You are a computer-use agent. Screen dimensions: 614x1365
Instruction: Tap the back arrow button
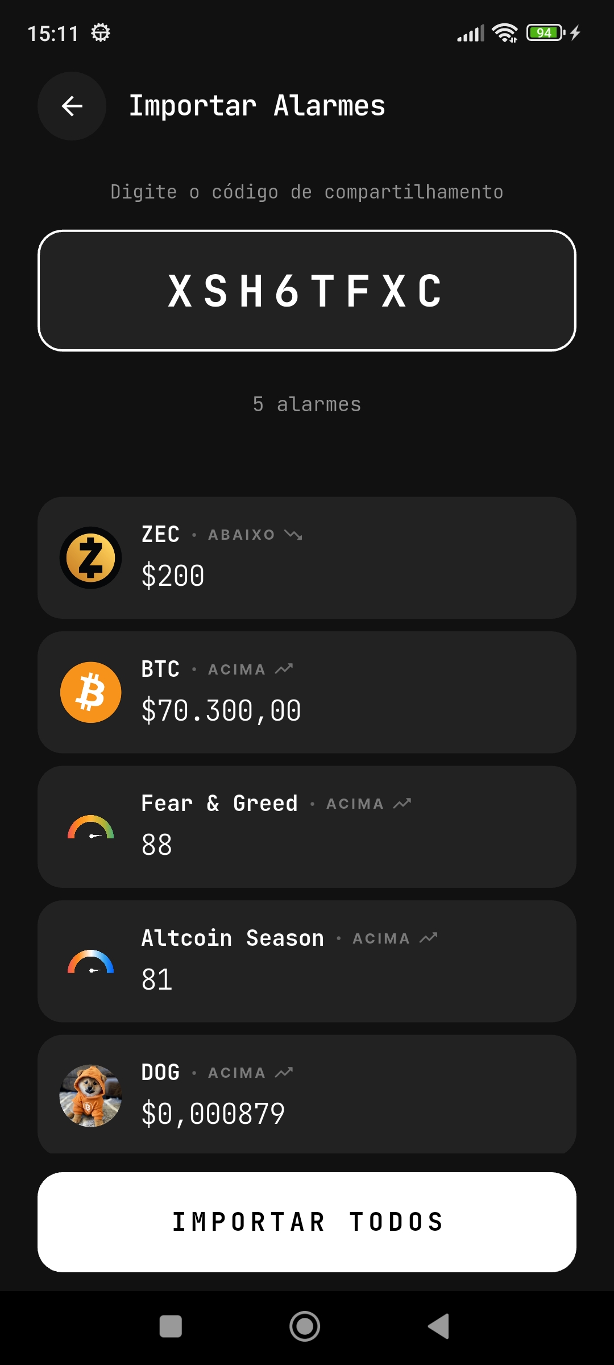click(72, 106)
